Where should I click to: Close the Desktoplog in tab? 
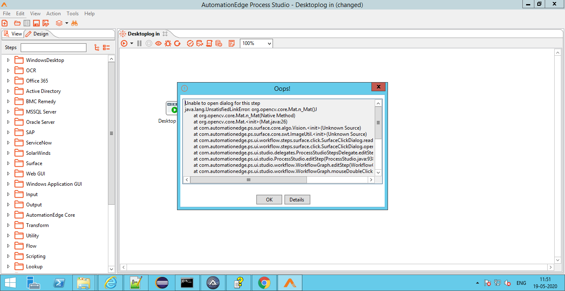[165, 34]
